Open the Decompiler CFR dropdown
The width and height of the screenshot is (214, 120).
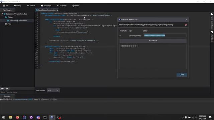point(53,90)
